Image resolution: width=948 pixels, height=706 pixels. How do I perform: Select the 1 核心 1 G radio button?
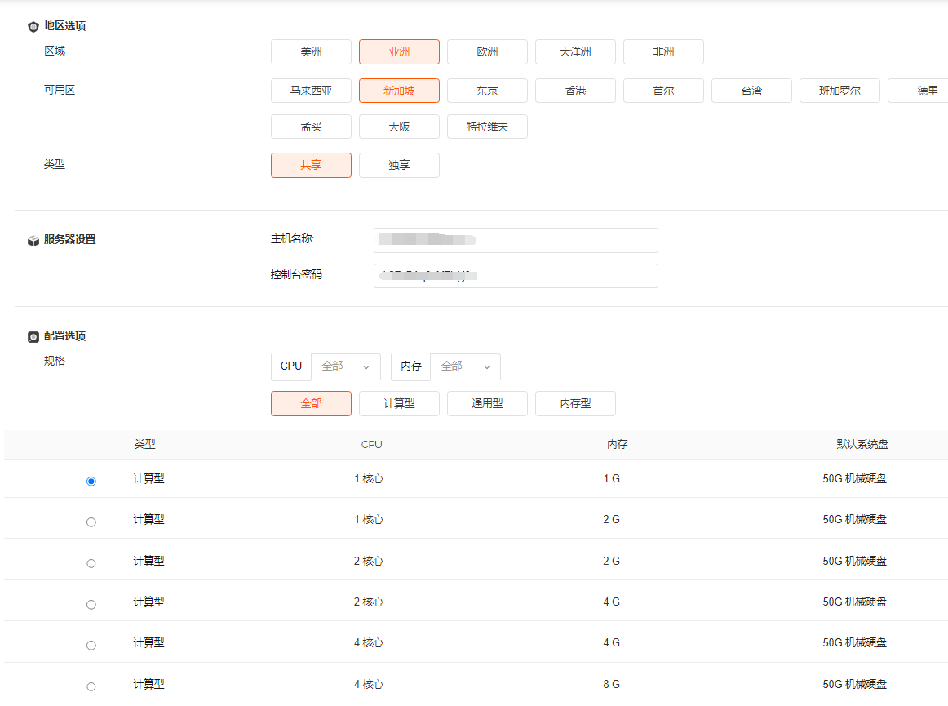pyautogui.click(x=91, y=482)
